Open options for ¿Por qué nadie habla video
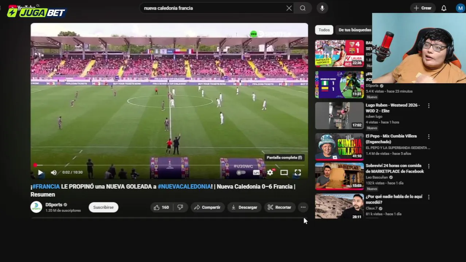This screenshot has width=466, height=262. [x=429, y=197]
